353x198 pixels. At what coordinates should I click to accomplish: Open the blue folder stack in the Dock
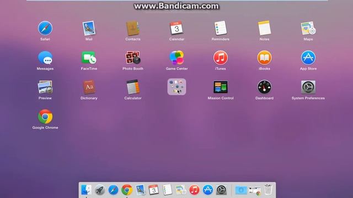241,190
